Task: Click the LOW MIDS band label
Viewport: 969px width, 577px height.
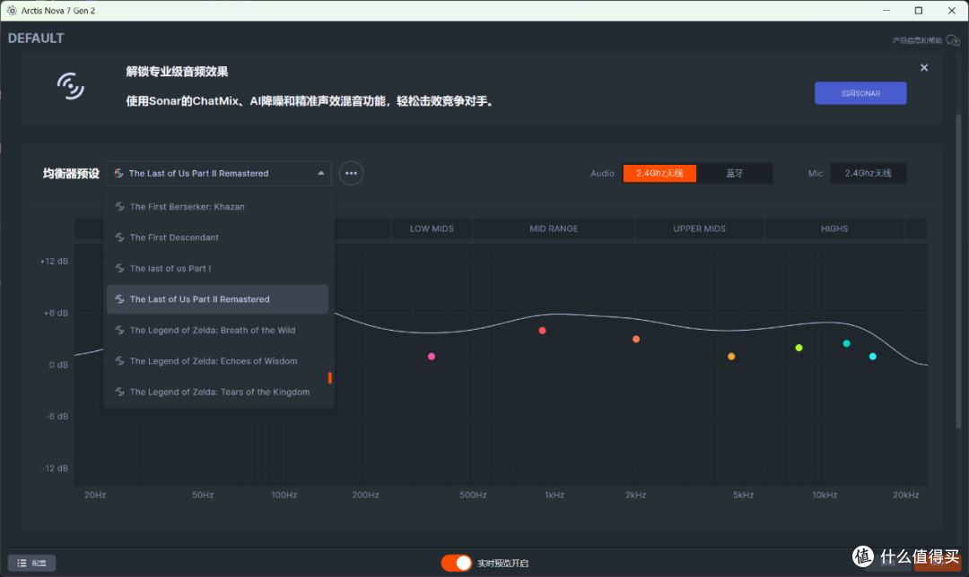Action: click(x=432, y=228)
